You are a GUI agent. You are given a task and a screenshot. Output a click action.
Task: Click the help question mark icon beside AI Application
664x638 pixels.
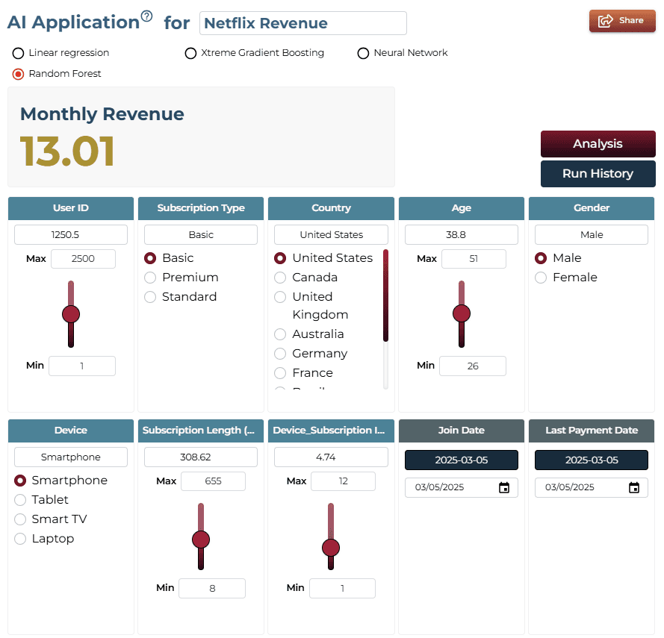point(146,16)
